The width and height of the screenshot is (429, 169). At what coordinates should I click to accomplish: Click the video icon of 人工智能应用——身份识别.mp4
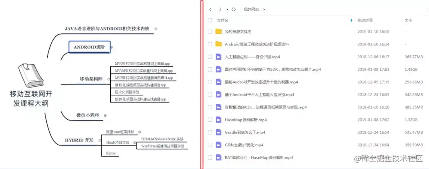[x=218, y=57]
